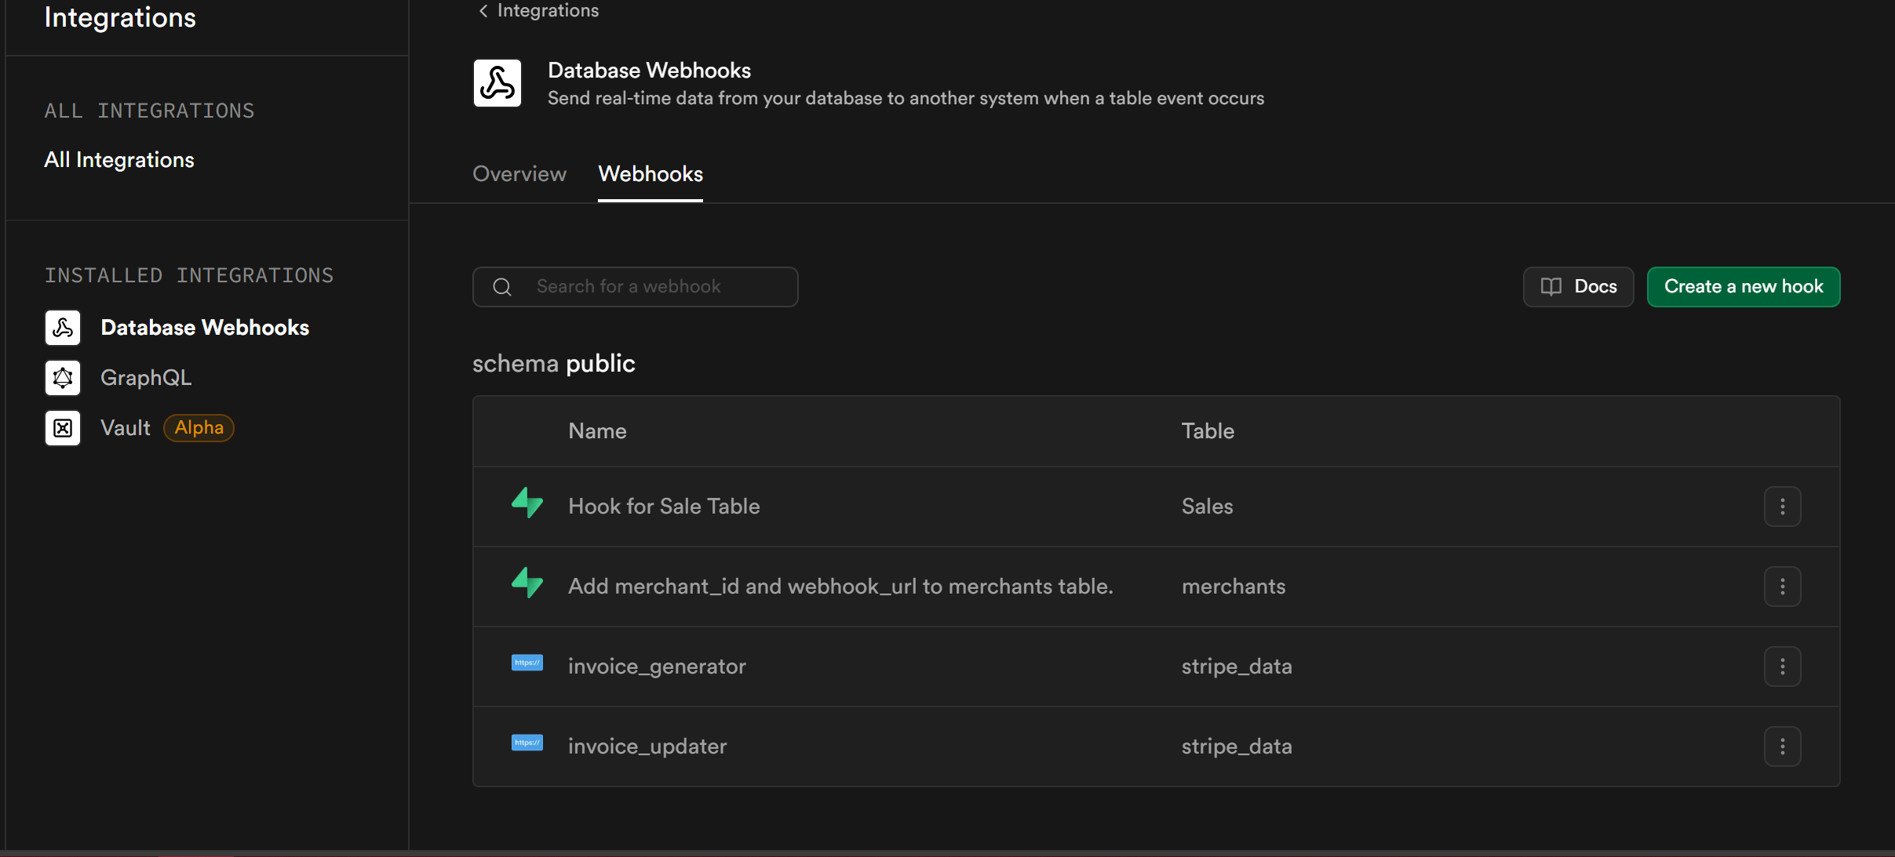The image size is (1895, 857).
Task: Open the Docs button
Action: (1578, 287)
